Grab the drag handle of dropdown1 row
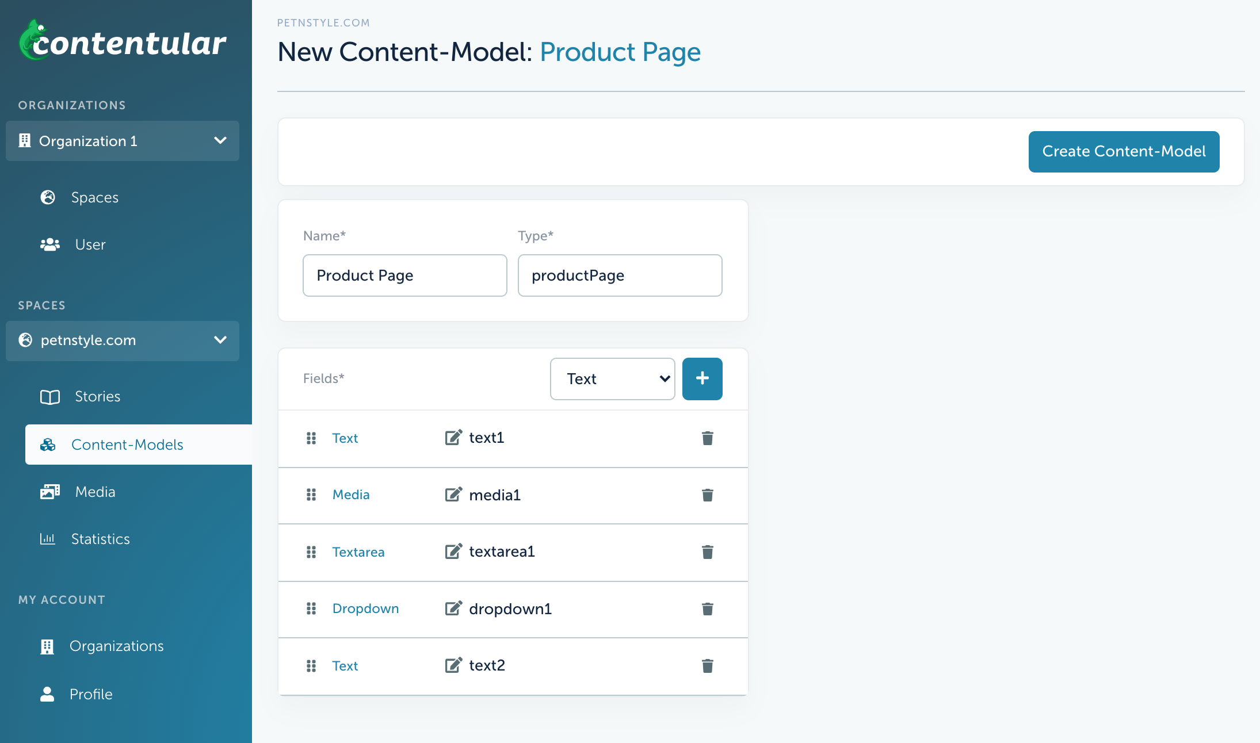Image resolution: width=1260 pixels, height=743 pixels. (x=311, y=608)
